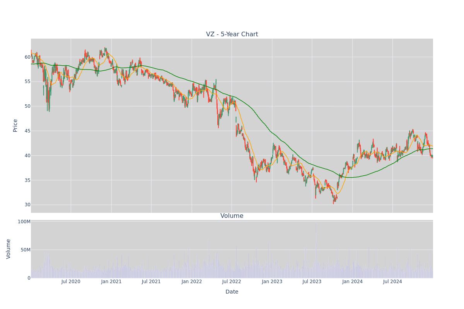Click the price axis value "40"
The width and height of the screenshot is (464, 309).
pos(27,156)
